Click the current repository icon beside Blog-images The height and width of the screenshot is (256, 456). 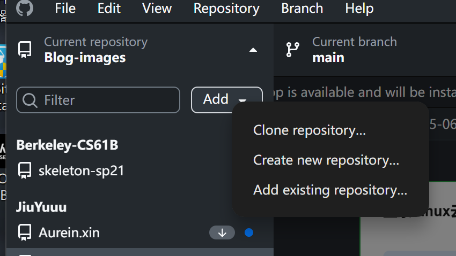point(25,50)
